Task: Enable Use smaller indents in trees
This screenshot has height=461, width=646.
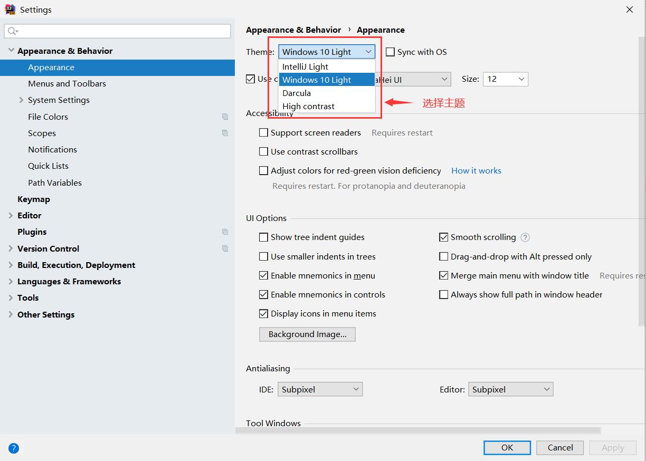Action: [263, 256]
